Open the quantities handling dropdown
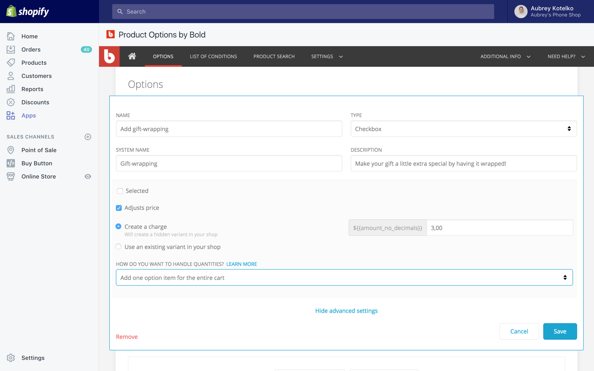Screen dimensions: 594x371 (x=344, y=278)
